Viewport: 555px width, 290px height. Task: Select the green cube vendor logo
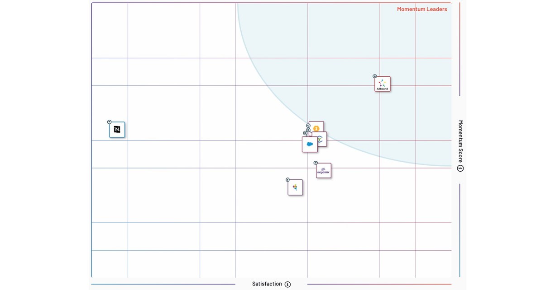(320, 139)
